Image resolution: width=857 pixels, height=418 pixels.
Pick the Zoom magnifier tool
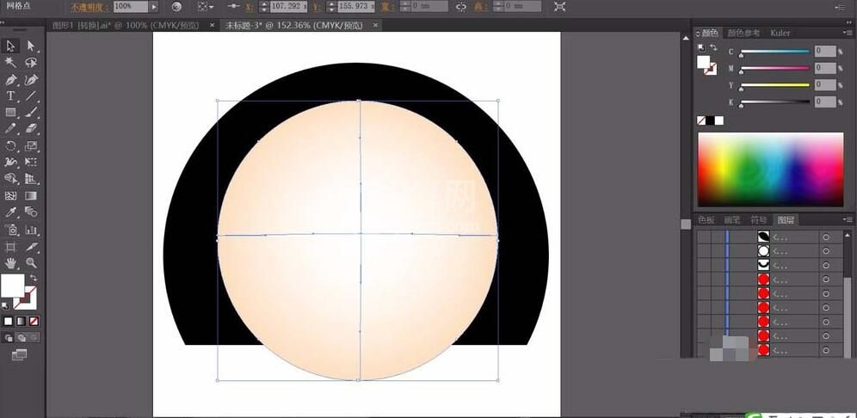pos(31,262)
